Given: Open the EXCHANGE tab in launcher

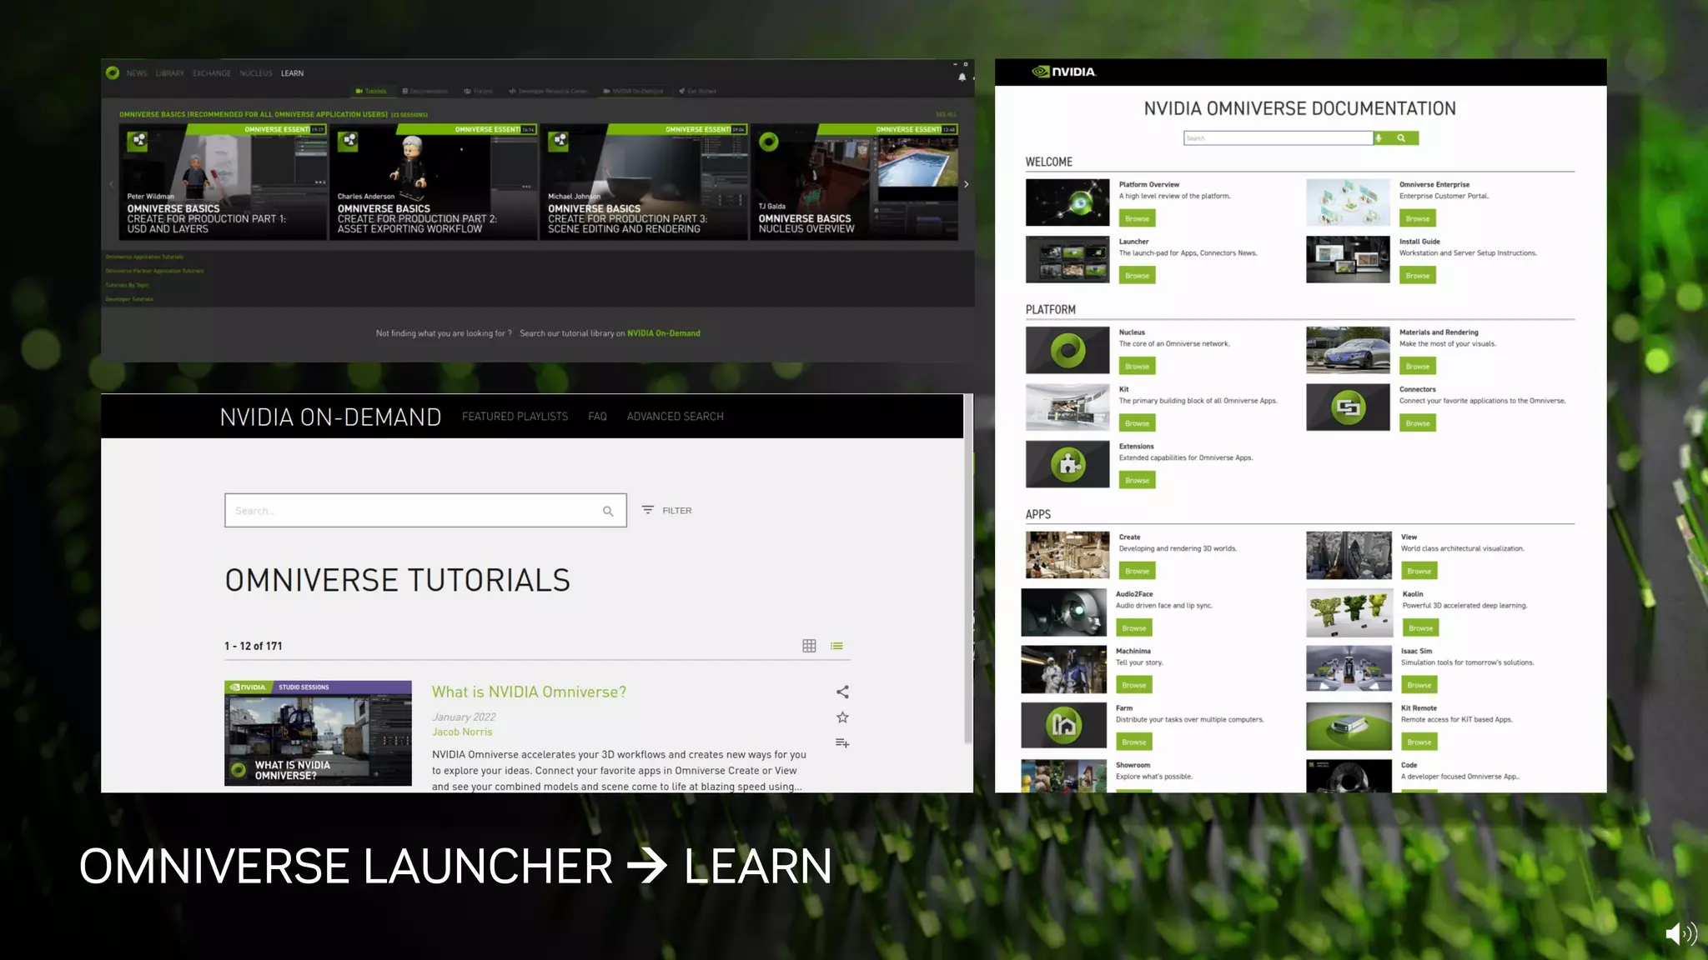Looking at the screenshot, I should [x=212, y=73].
